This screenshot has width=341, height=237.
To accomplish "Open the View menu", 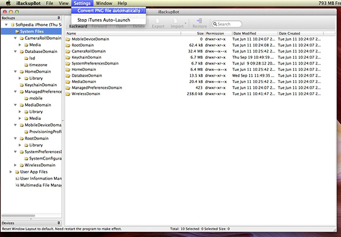I will [64, 3].
